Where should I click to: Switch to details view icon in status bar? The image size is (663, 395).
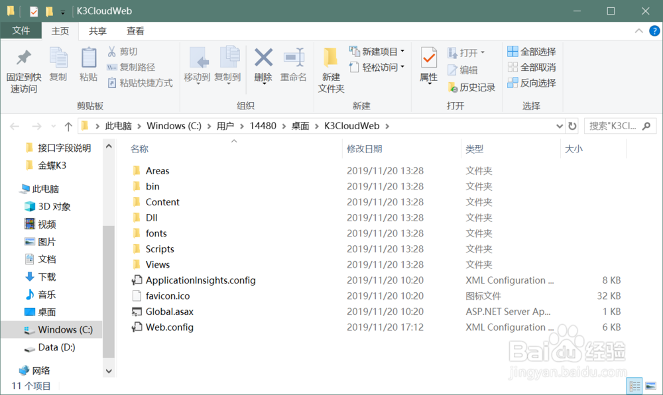pos(634,386)
